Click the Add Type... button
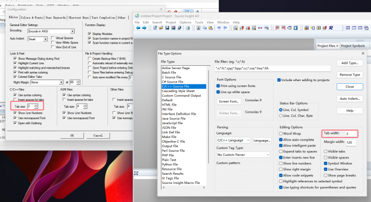The height and width of the screenshot is (202, 371). click(350, 63)
